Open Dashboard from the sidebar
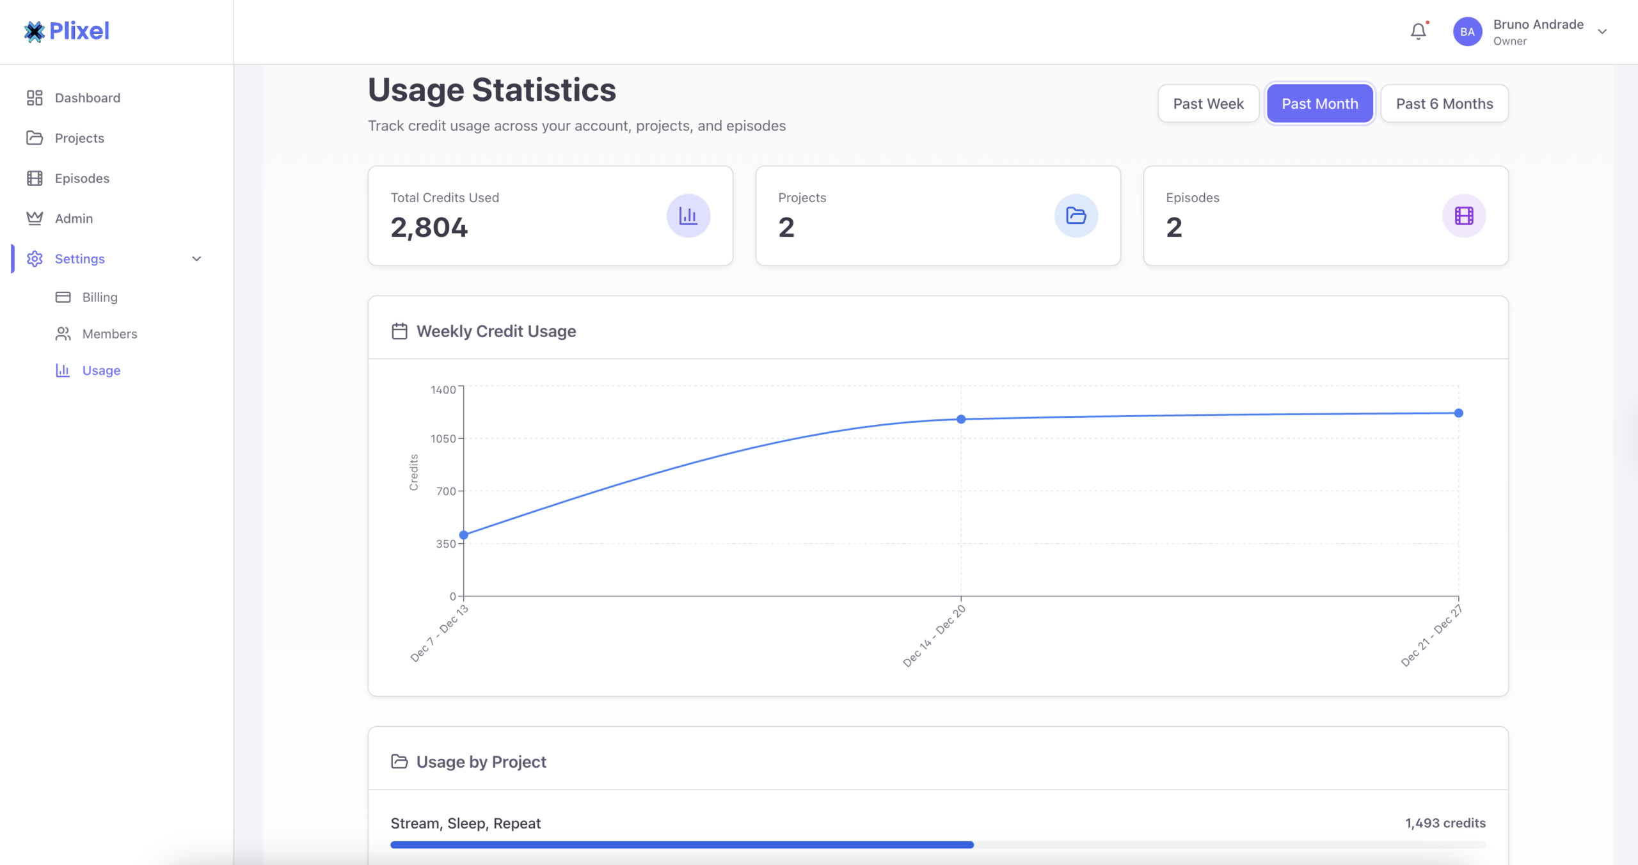The width and height of the screenshot is (1638, 865). pyautogui.click(x=87, y=98)
